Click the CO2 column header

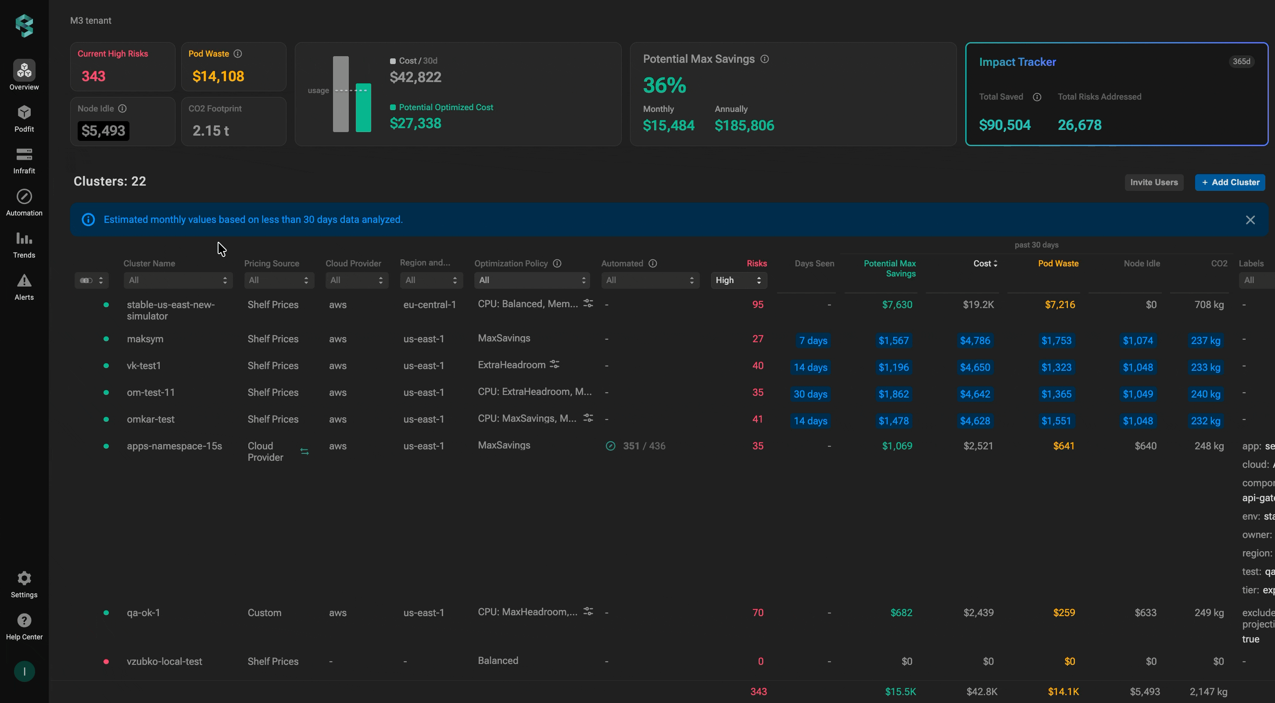(x=1218, y=263)
